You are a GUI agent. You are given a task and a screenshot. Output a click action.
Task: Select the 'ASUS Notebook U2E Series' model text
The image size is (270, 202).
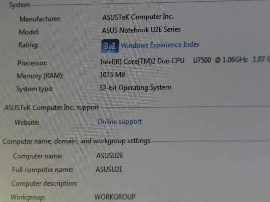click(x=141, y=30)
